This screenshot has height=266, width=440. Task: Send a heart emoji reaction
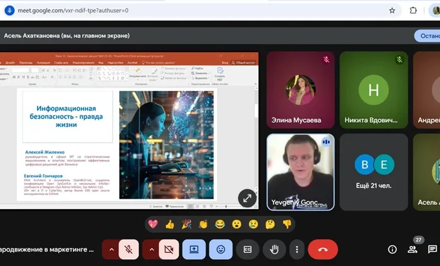154,224
